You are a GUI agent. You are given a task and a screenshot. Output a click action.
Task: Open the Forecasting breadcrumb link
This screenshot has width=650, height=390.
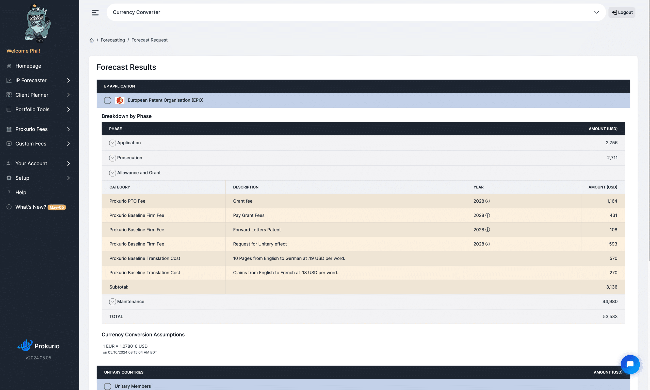(x=113, y=40)
